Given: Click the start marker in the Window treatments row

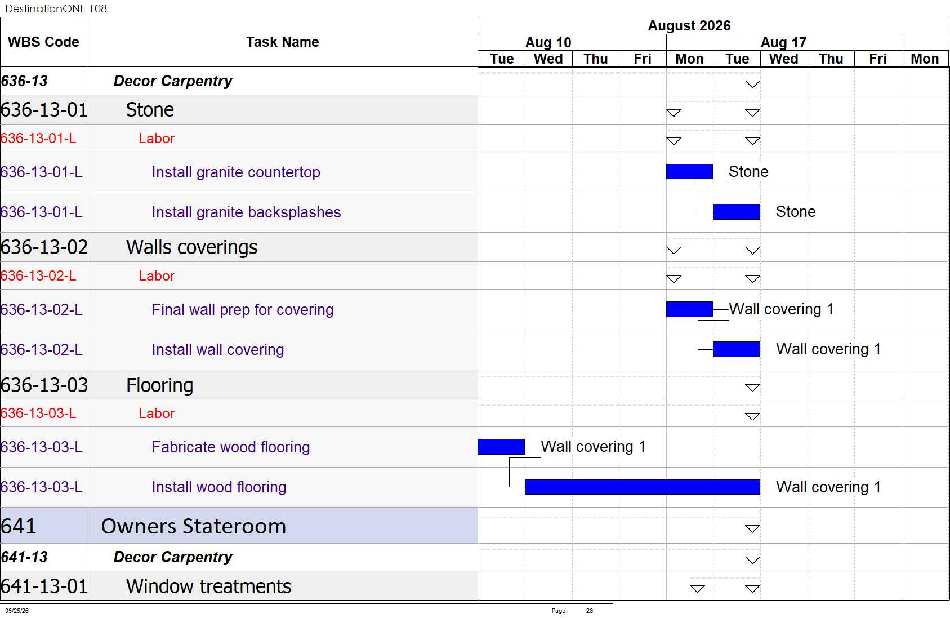Looking at the screenshot, I should pyautogui.click(x=697, y=589).
